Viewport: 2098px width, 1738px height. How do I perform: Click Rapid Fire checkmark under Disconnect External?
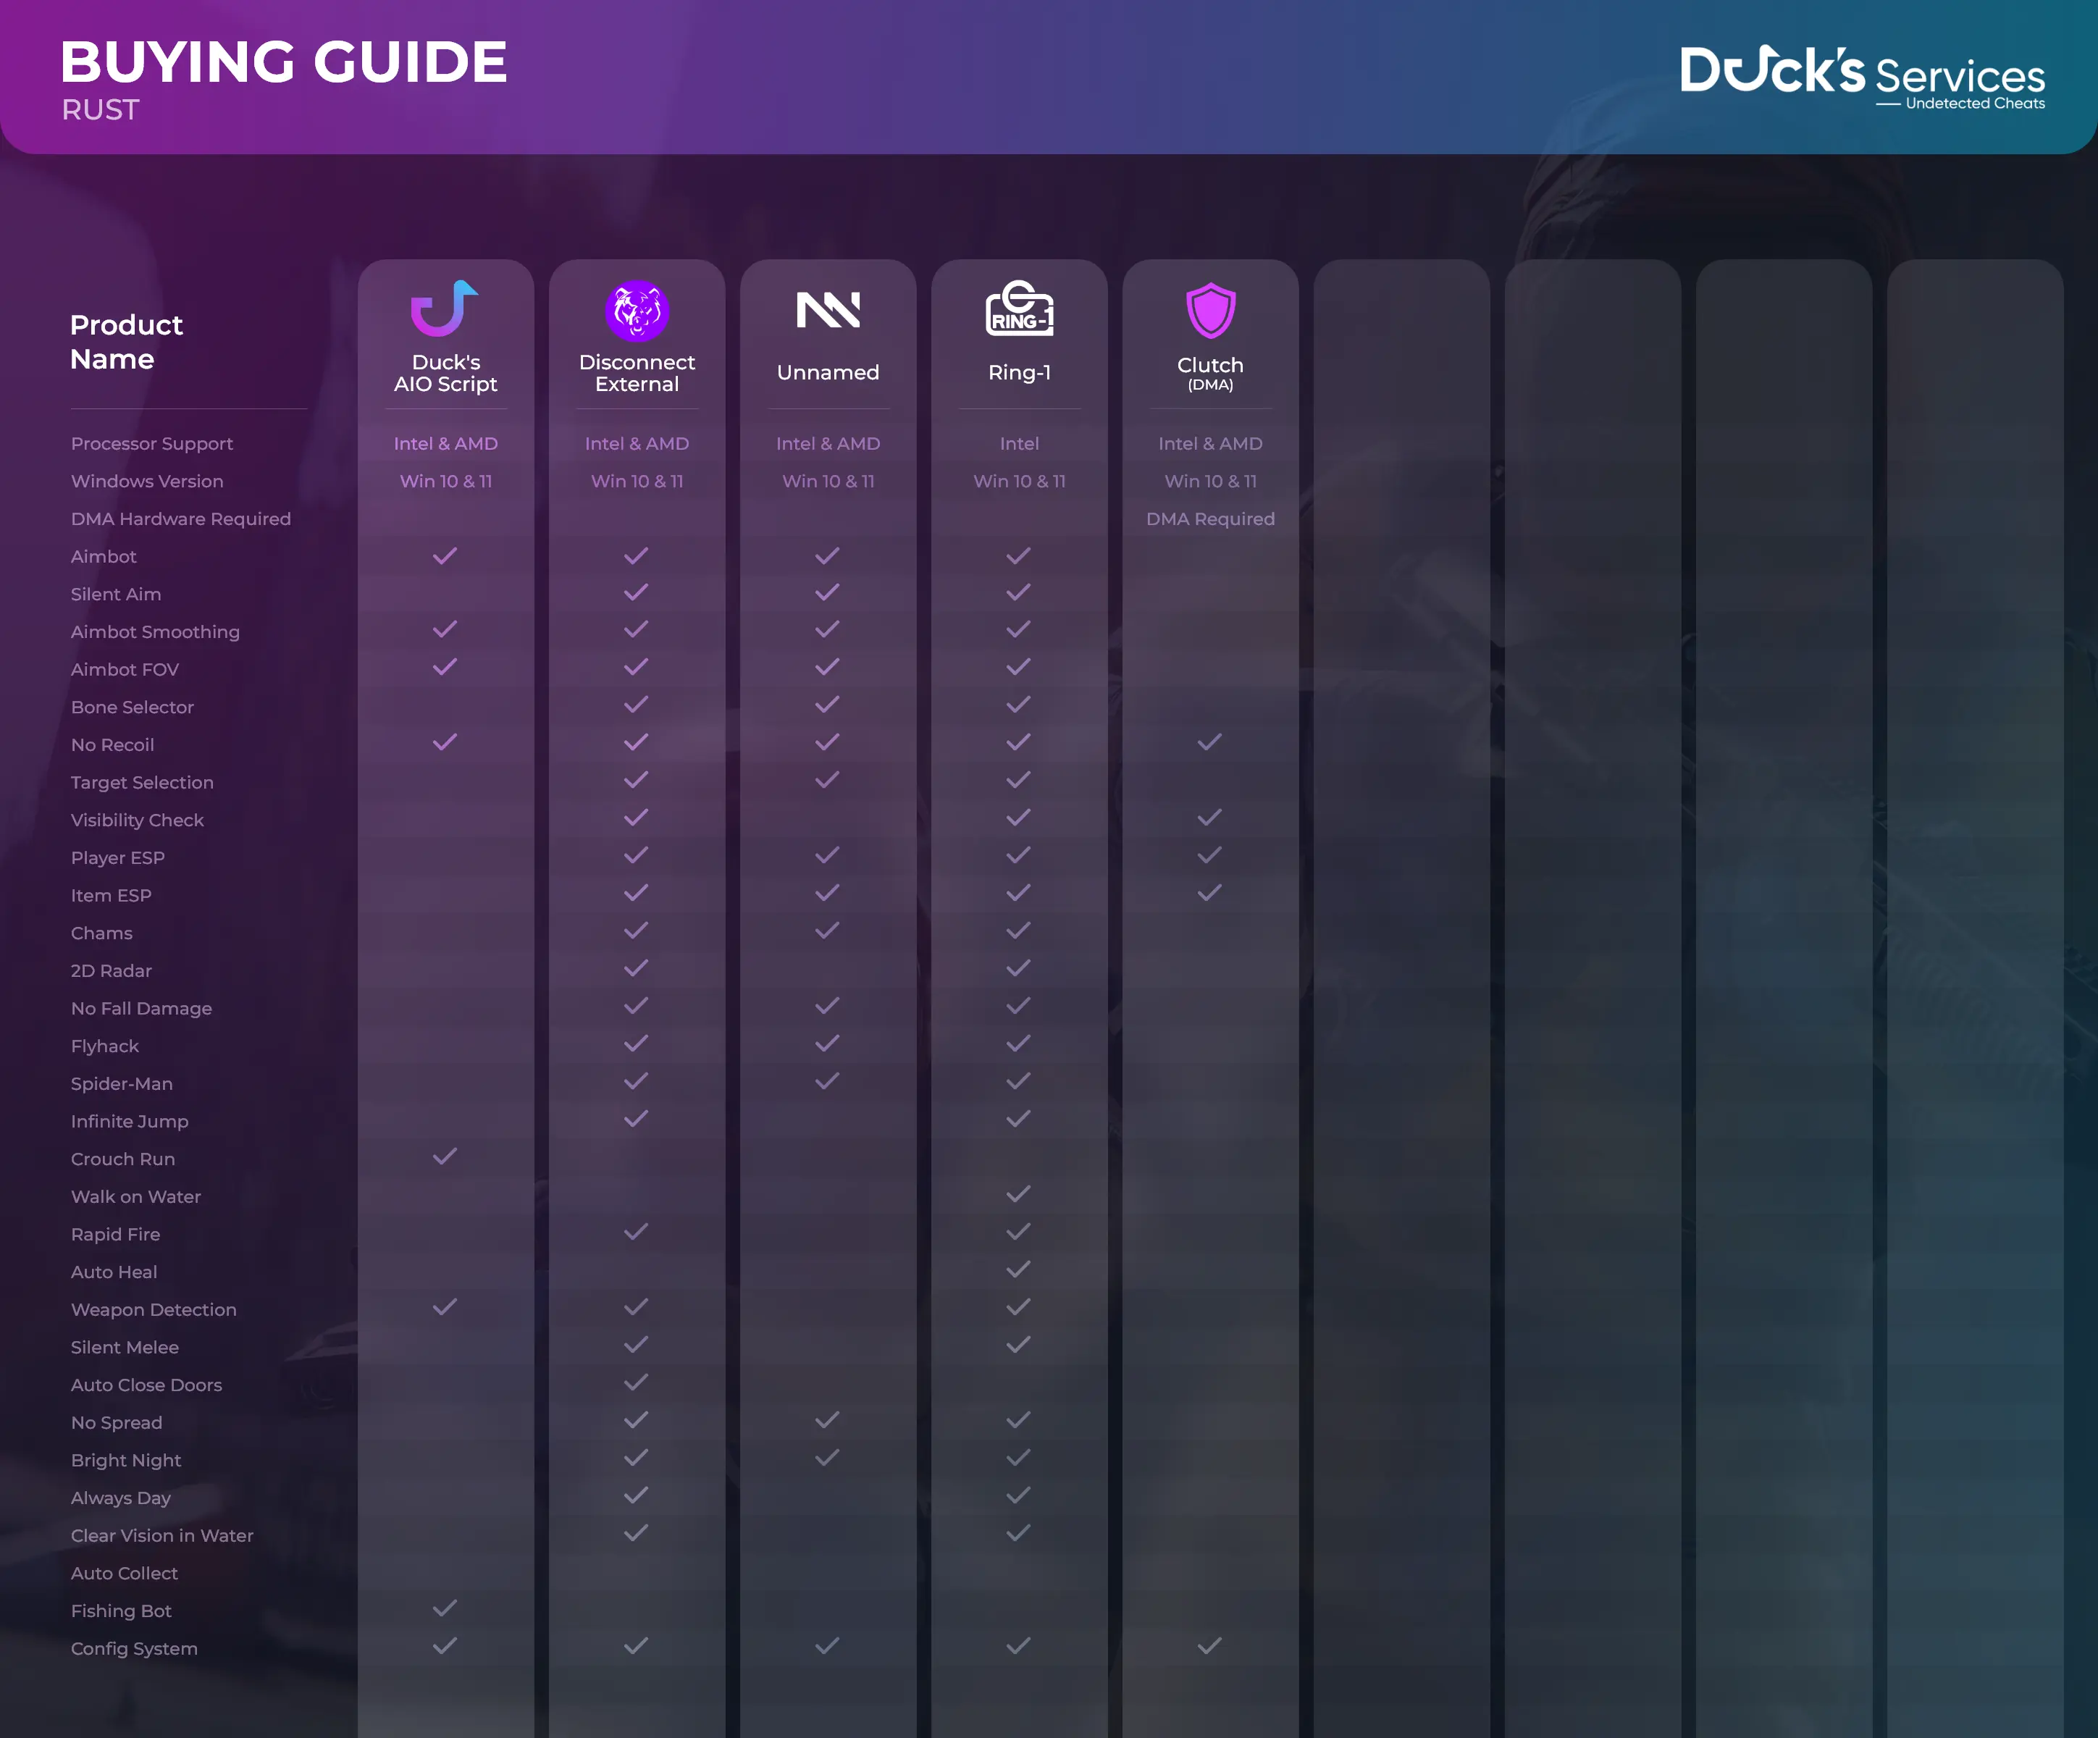tap(637, 1232)
